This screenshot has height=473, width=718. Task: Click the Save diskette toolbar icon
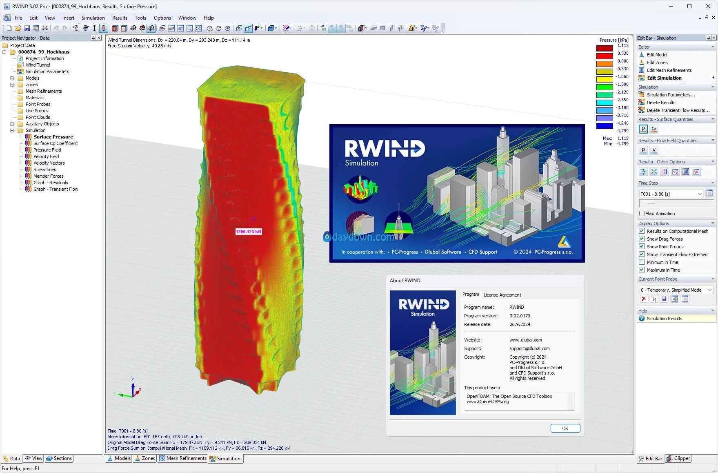click(x=27, y=28)
